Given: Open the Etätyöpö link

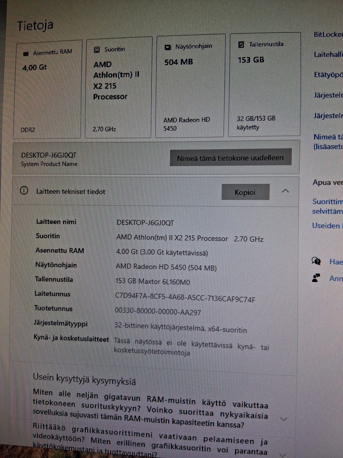Looking at the screenshot, I should [x=328, y=75].
